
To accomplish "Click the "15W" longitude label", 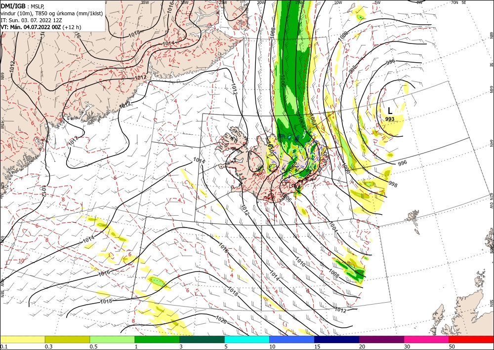I will [300, 2].
